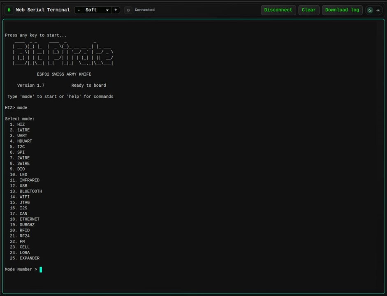
Task: Increase font size with plus button
Action: coord(116,10)
